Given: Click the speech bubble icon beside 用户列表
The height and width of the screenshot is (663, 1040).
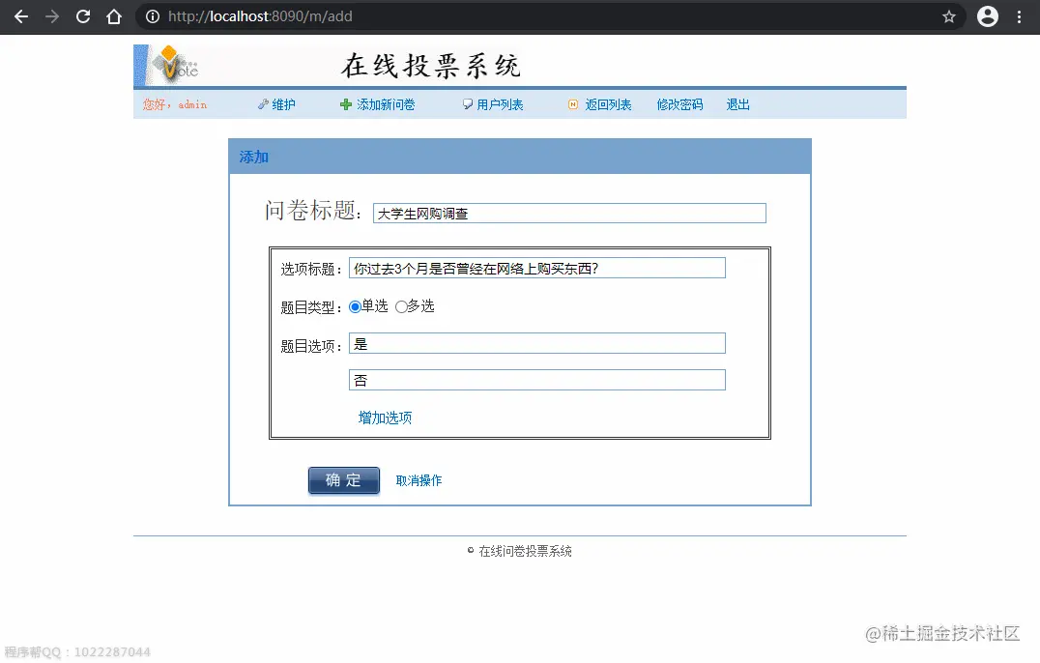Looking at the screenshot, I should (x=468, y=104).
